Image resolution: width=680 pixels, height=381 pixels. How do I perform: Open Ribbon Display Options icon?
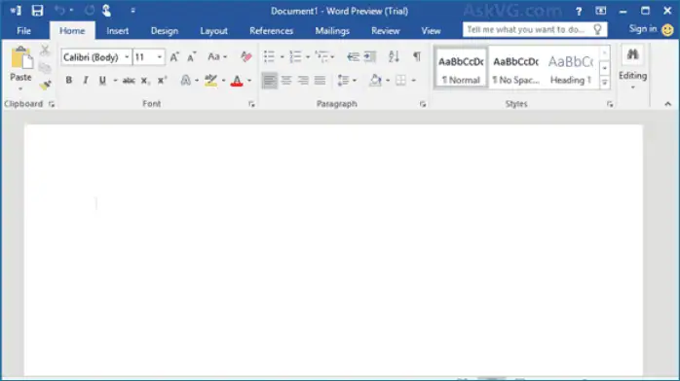click(601, 11)
